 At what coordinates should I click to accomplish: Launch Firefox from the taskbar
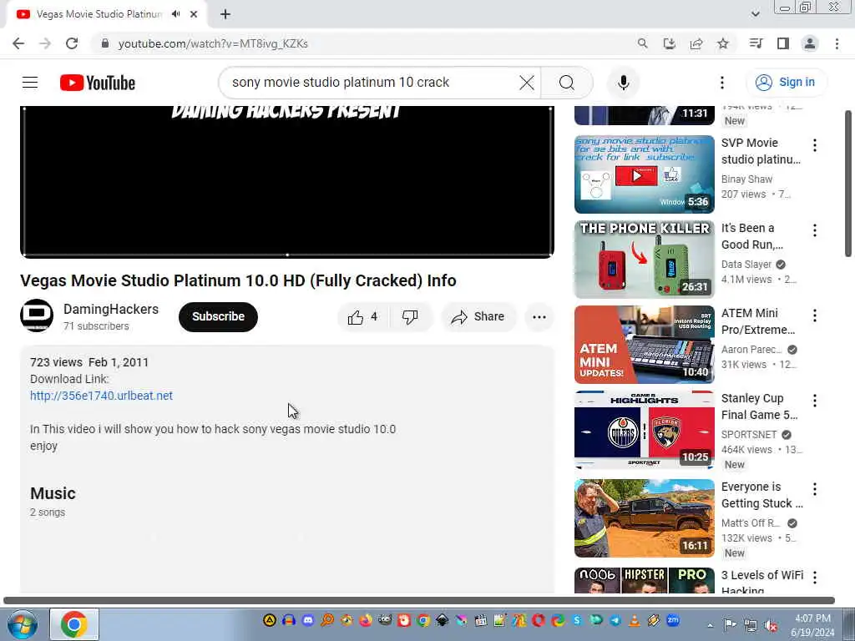tap(366, 620)
